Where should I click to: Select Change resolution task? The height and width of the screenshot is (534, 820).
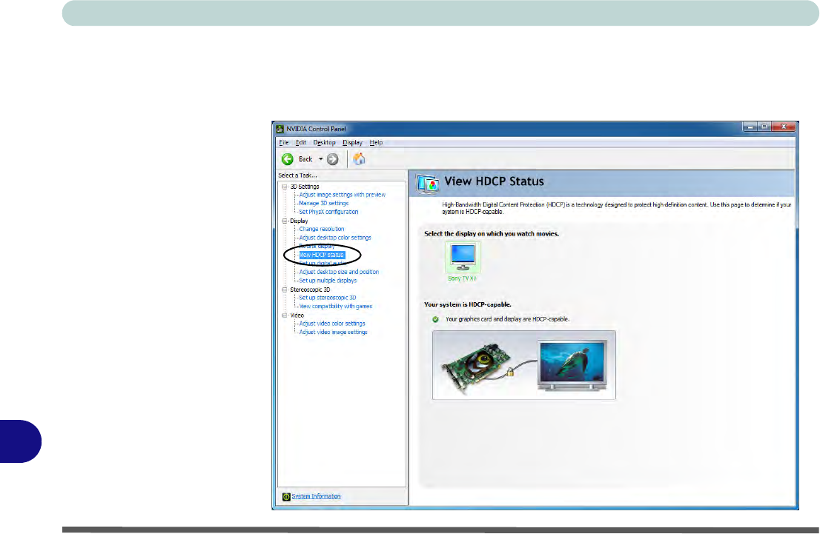322,229
